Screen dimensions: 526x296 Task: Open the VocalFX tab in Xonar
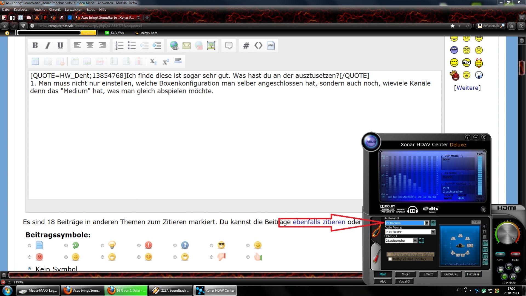tap(404, 281)
